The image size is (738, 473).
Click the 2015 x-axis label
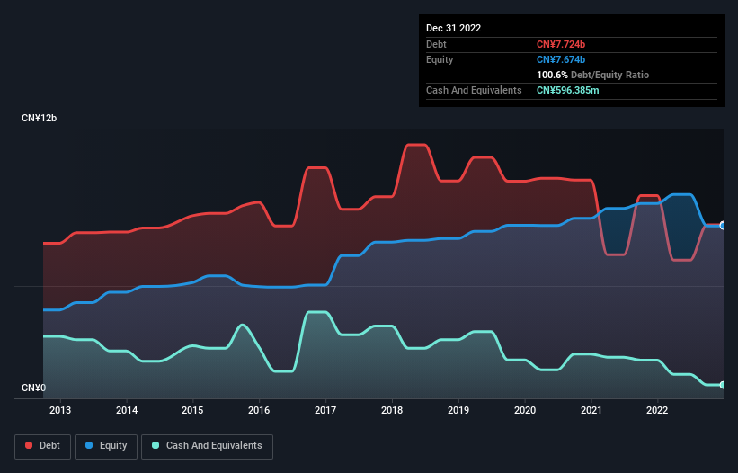pyautogui.click(x=192, y=410)
